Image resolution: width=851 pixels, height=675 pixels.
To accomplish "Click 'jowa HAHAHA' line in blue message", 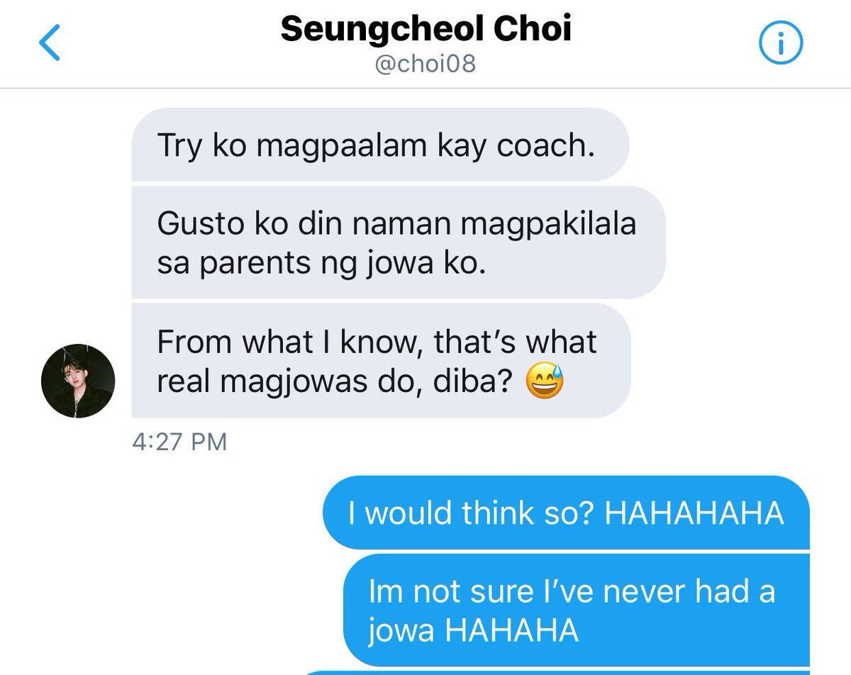I will pyautogui.click(x=474, y=630).
